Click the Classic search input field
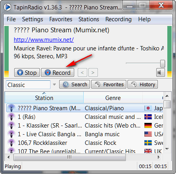This screenshot has width=176, height=174. [28, 85]
